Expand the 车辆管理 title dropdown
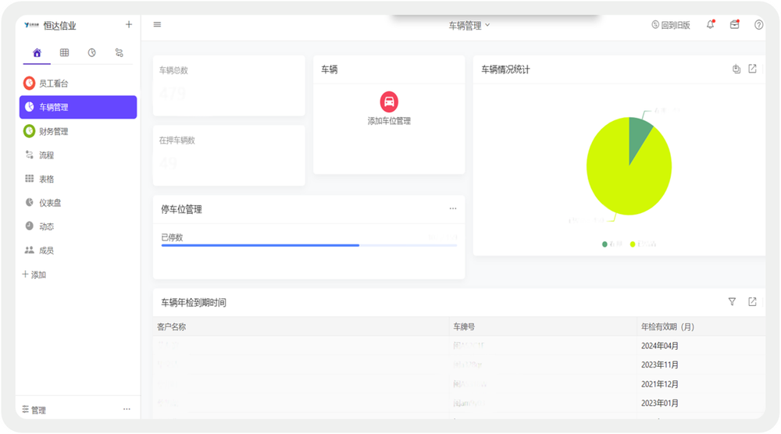 469,25
